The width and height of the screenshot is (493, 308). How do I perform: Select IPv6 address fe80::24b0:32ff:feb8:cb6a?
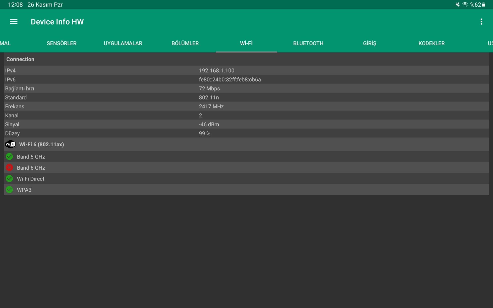click(x=230, y=80)
